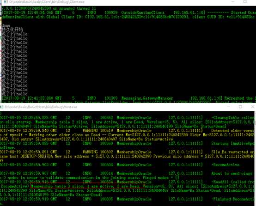
Task: Click log code 100605 in Host console
Action: [x=106, y=199]
